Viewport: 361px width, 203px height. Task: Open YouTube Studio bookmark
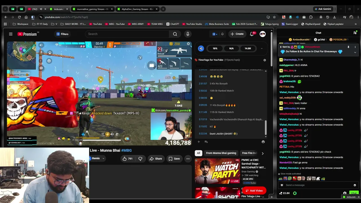192,24
